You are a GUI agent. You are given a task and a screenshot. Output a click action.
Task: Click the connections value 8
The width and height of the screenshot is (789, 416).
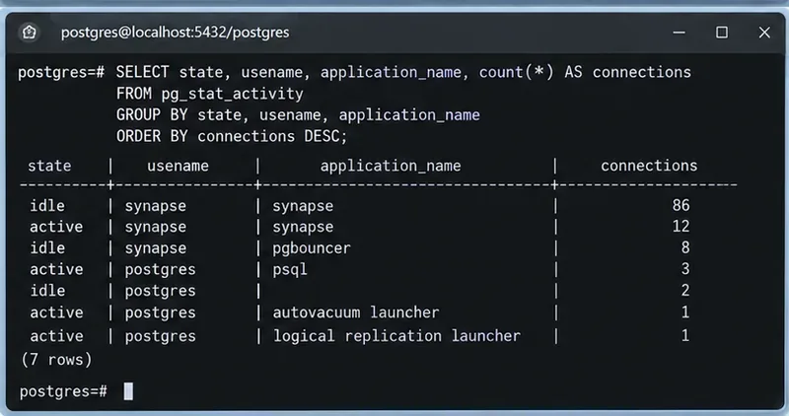(x=685, y=247)
